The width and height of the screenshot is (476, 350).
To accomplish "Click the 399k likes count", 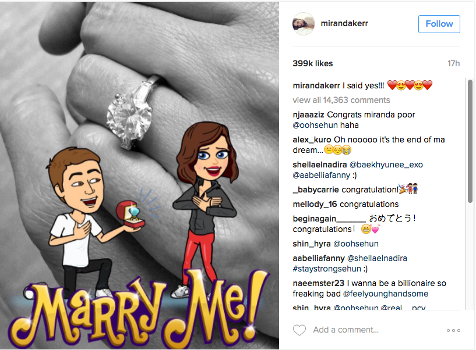I will pos(313,63).
